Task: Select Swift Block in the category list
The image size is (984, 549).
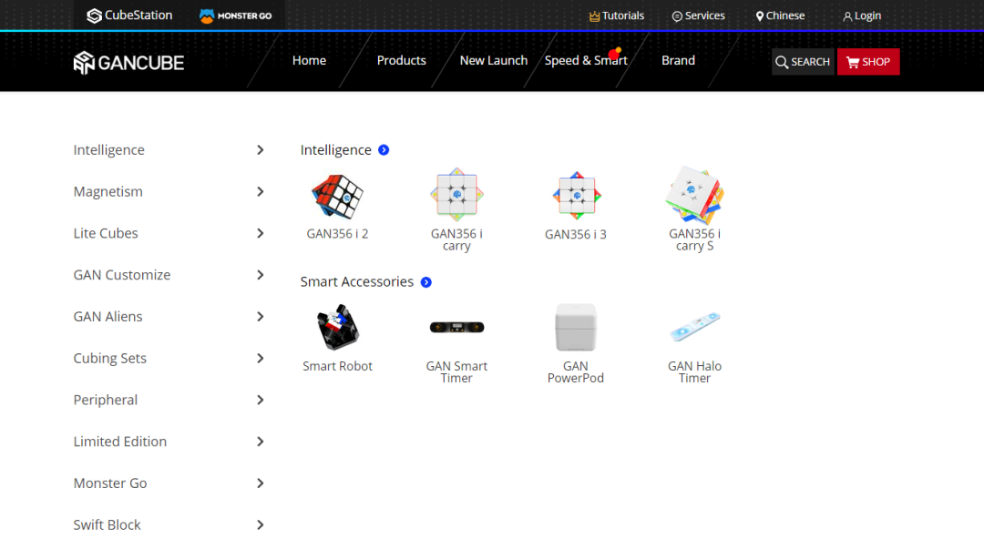Action: 107,525
